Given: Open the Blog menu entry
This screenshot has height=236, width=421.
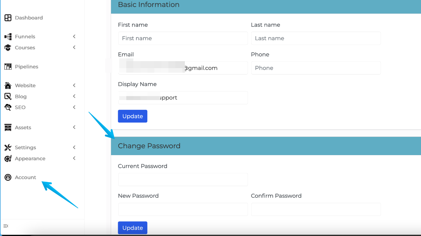Looking at the screenshot, I should point(20,96).
